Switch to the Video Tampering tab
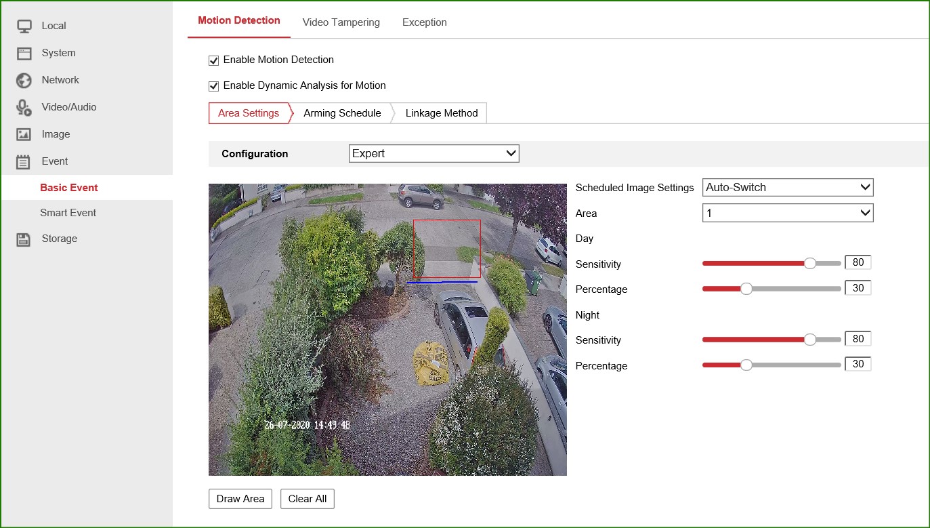Viewport: 930px width, 528px height. click(341, 22)
